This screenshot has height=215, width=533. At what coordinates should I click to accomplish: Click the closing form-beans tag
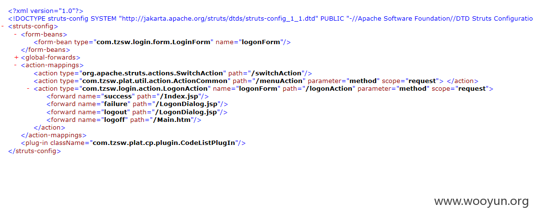(46, 49)
